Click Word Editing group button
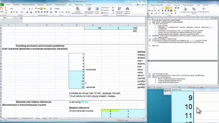This screenshot has width=219, height=123. 204,11
